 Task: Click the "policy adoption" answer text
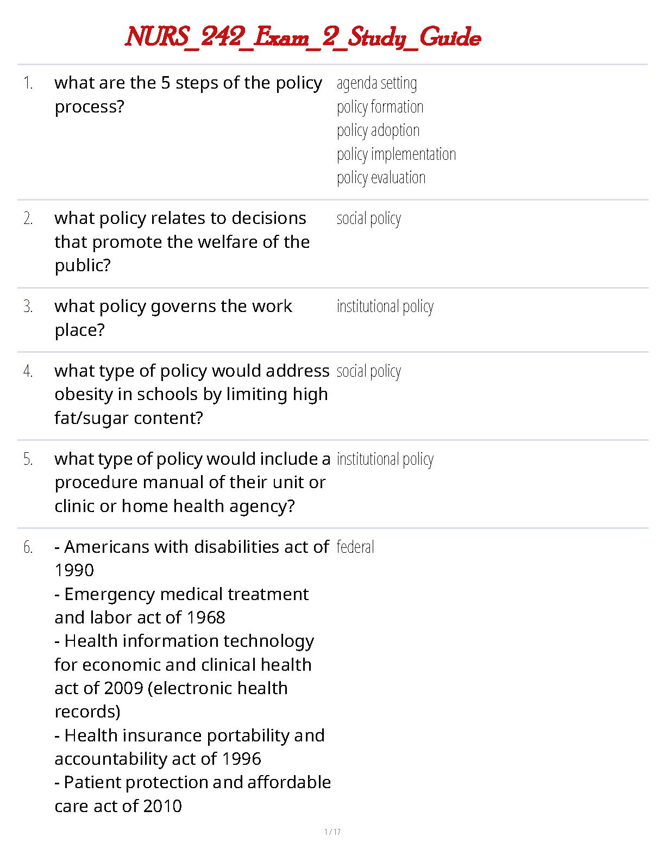[378, 130]
